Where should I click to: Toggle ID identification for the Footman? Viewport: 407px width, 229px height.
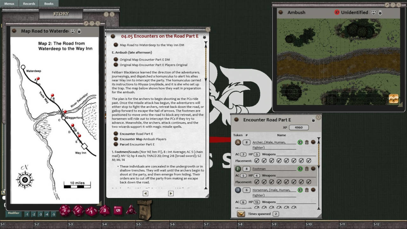[300, 169]
